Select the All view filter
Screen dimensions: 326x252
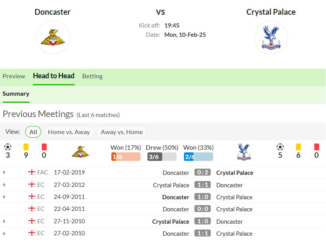[33, 132]
